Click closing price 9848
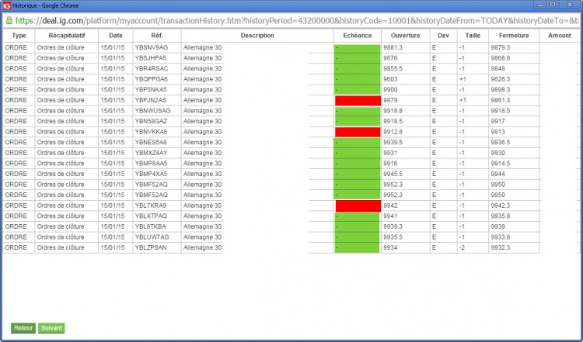This screenshot has height=342, width=583. [x=497, y=68]
